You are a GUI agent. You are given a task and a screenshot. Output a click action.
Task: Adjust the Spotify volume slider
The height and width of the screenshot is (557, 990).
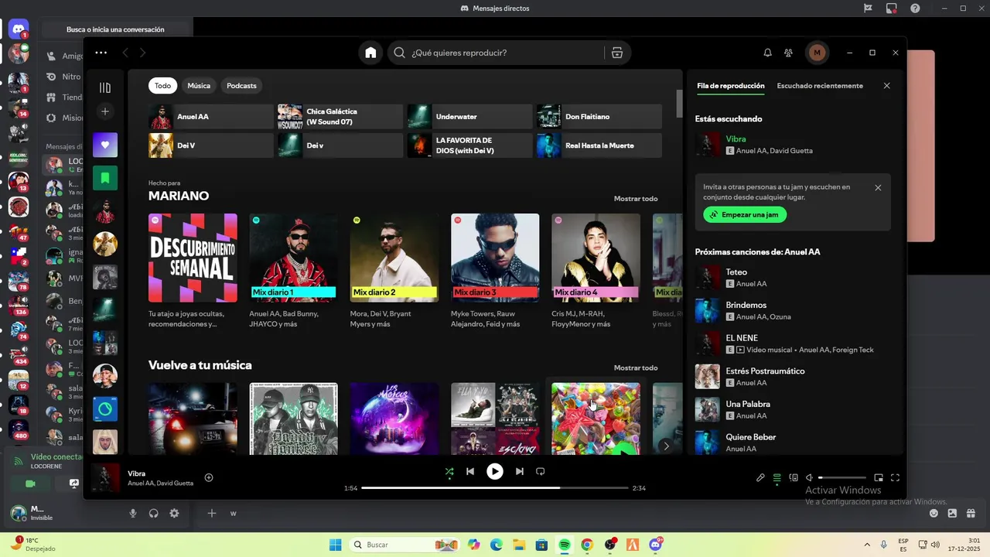(x=842, y=478)
